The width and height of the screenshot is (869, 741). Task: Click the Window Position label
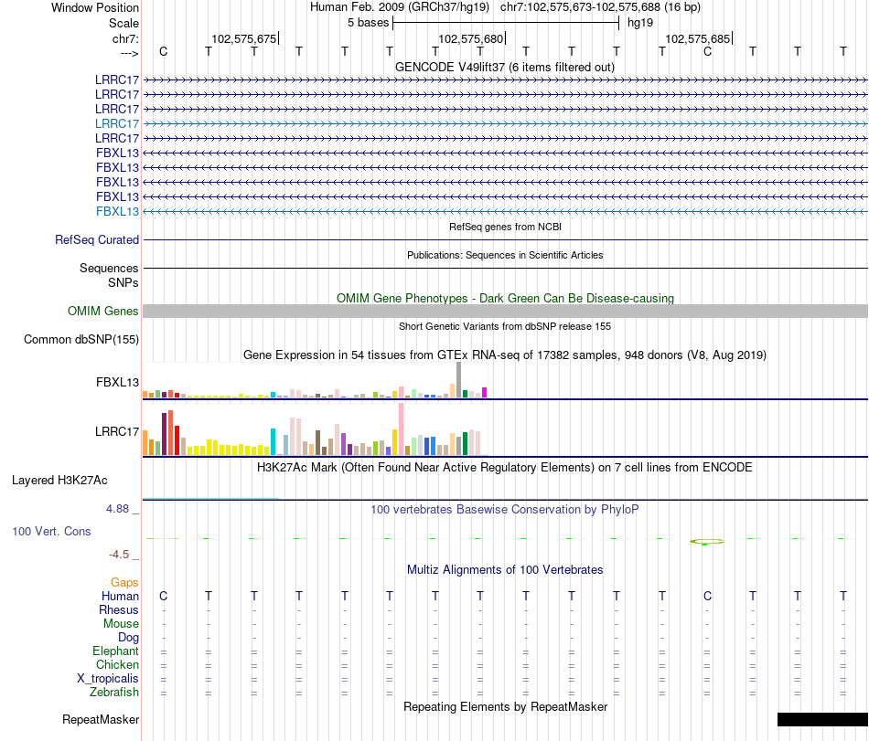pyautogui.click(x=95, y=7)
